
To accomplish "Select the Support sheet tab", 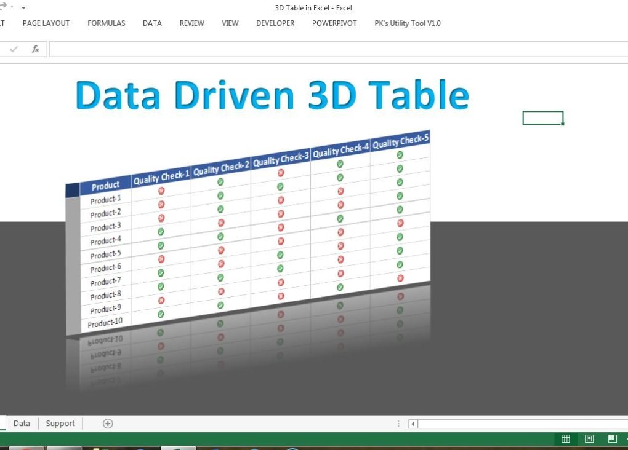I will coord(60,423).
